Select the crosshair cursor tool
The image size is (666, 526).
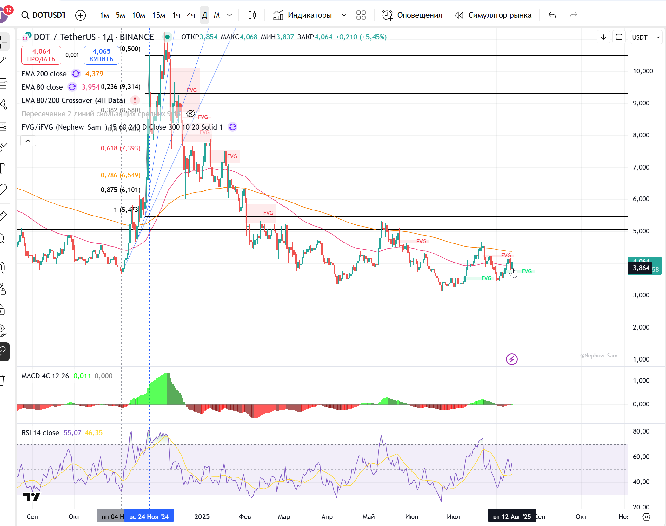click(3, 42)
